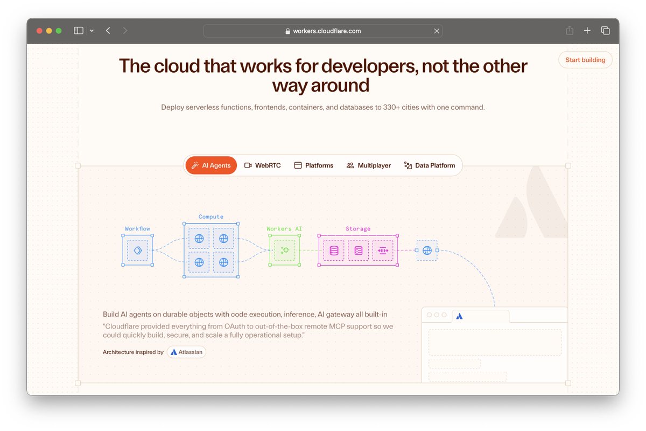The image size is (646, 431).
Task: Go back with the back arrow
Action: coord(108,31)
